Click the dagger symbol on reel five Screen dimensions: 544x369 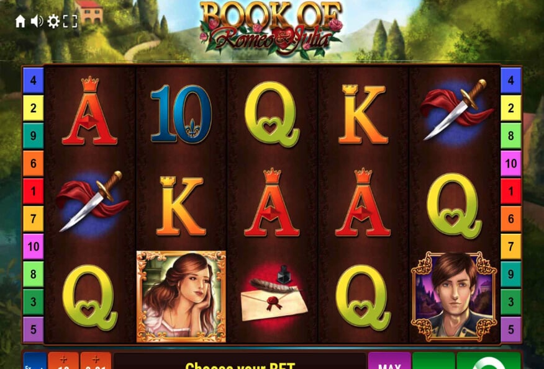456,110
